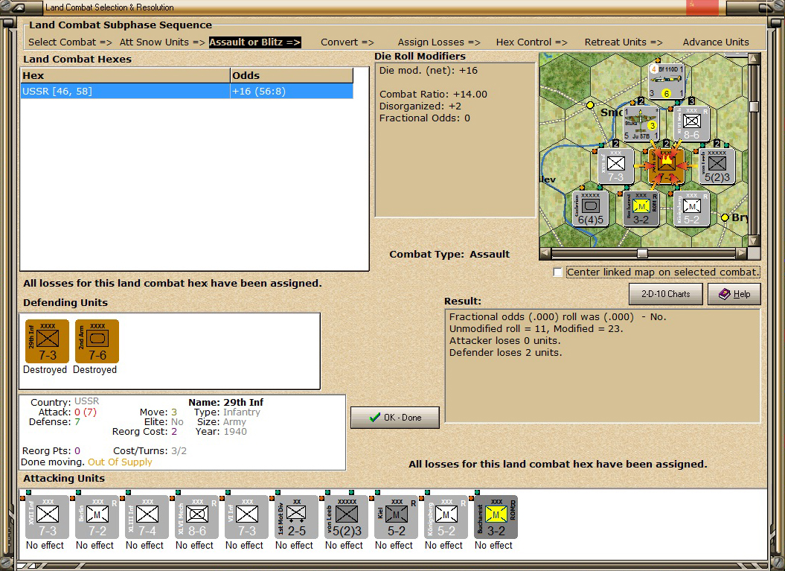This screenshot has height=571, width=785.
Task: Click the map horizontal scrollbar thumb
Action: (642, 253)
